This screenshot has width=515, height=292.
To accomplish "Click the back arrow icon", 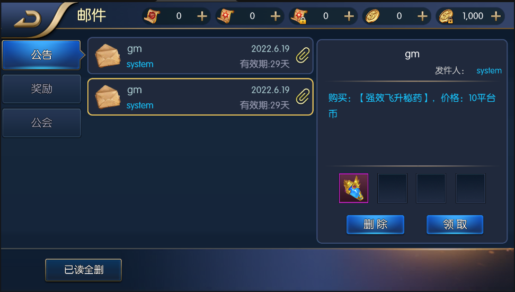I will click(x=28, y=20).
